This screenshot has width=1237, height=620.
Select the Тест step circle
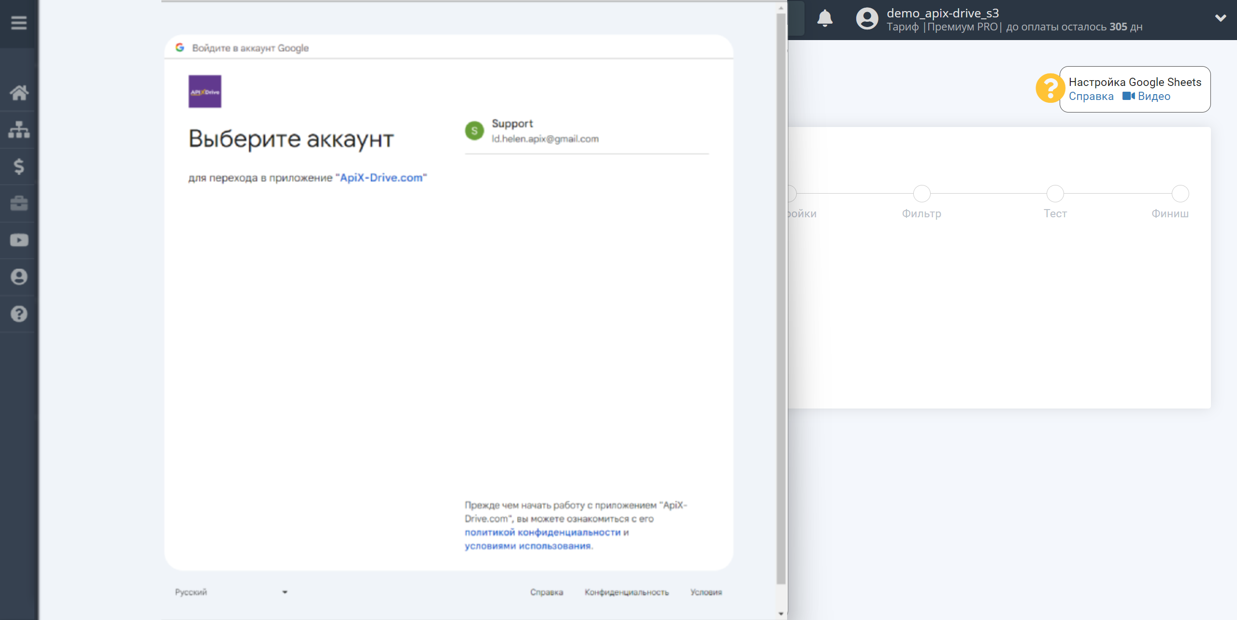point(1055,194)
